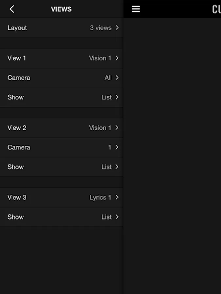Select the List value under View 2
Screen dimensions: 221x294
click(106, 167)
